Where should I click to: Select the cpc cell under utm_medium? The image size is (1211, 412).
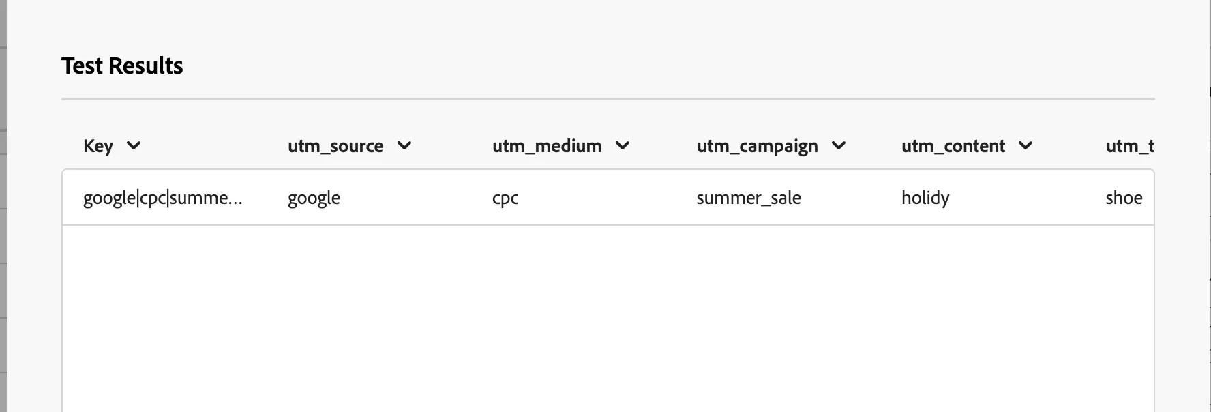click(505, 197)
